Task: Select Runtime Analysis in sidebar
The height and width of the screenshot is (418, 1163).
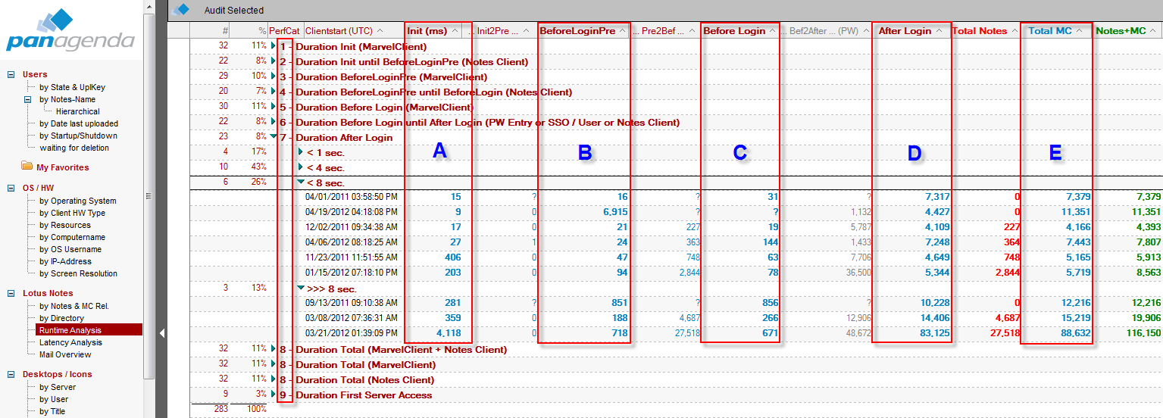Action: tap(89, 330)
